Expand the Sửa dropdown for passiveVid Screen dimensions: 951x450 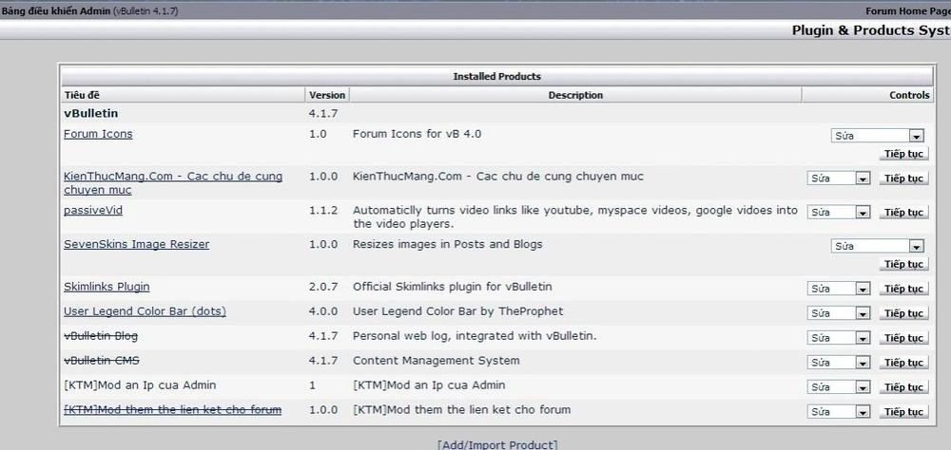pyautogui.click(x=839, y=212)
